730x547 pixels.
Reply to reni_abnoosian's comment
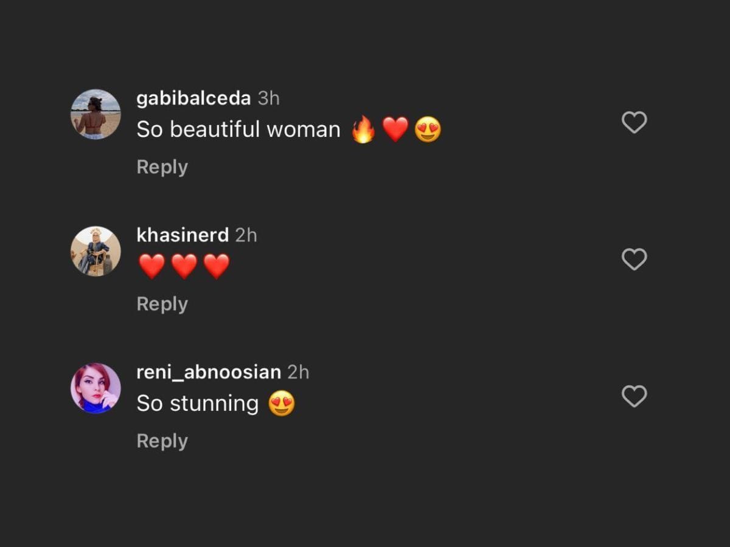click(162, 441)
